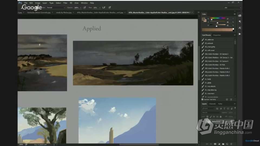
Task: Select the 01_grass tool preset
Action: pyautogui.click(x=217, y=83)
